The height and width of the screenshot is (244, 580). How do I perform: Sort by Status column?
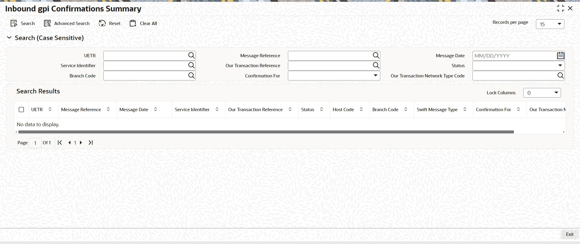click(x=321, y=109)
